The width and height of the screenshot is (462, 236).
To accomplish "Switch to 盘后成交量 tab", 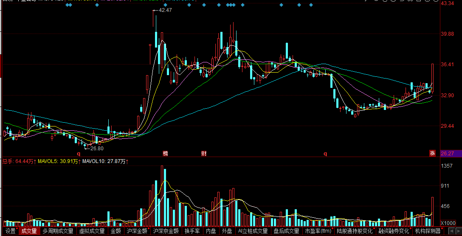I will pyautogui.click(x=286, y=231).
